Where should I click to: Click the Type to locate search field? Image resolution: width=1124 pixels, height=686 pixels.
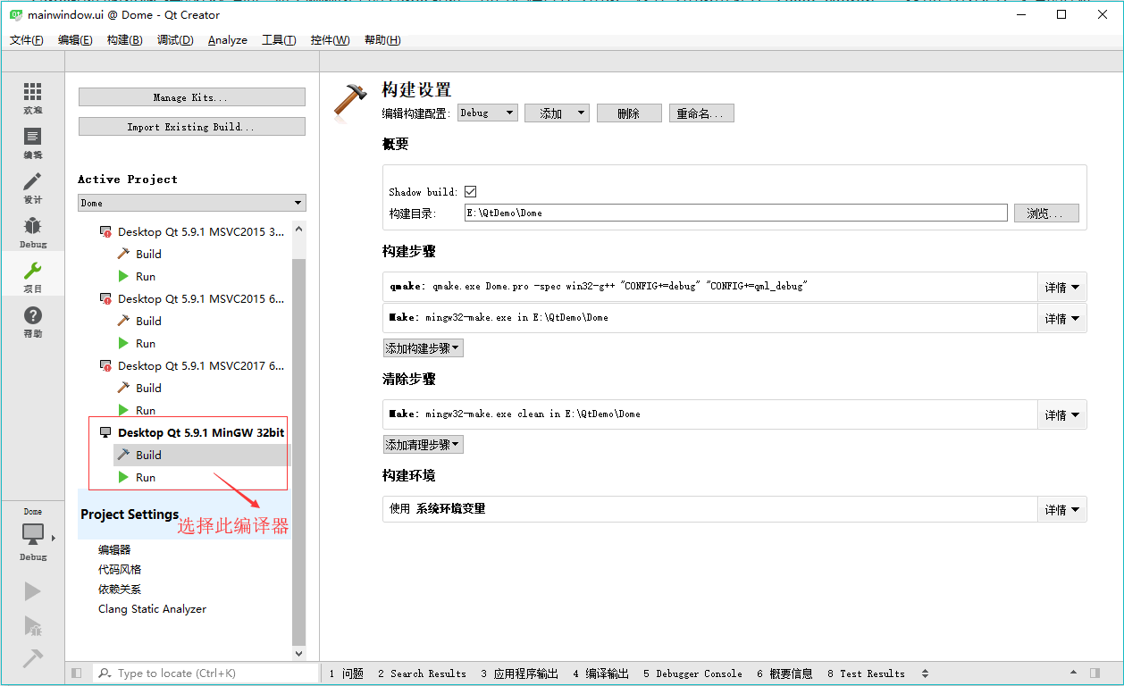pyautogui.click(x=206, y=673)
